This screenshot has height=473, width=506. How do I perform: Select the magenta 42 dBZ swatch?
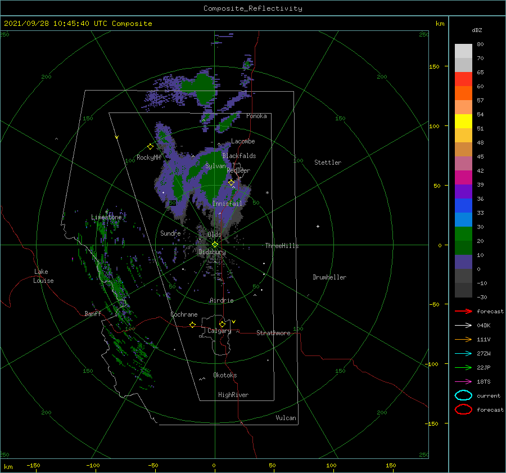click(463, 177)
